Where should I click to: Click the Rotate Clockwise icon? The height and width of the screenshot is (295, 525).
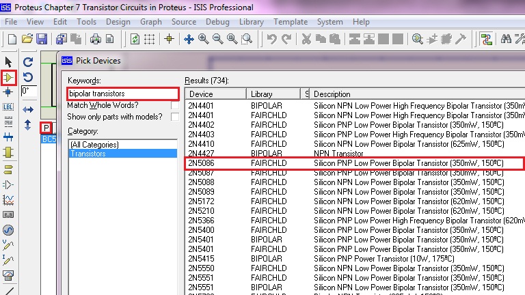point(28,62)
